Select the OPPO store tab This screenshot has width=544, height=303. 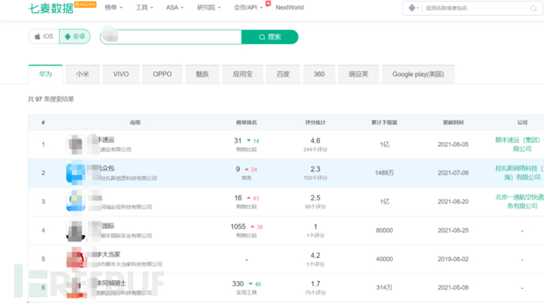point(162,74)
